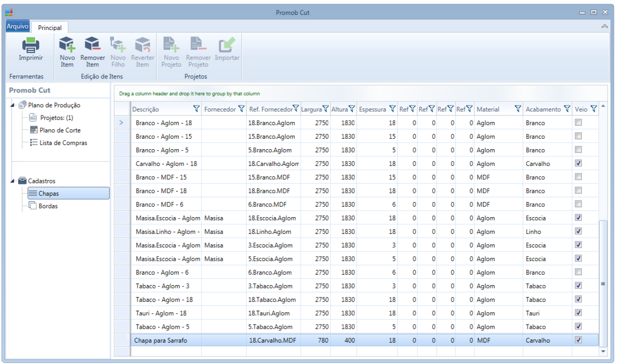Click the Fornecedor column filter icon
Viewport: 619px width, 364px height.
click(241, 109)
